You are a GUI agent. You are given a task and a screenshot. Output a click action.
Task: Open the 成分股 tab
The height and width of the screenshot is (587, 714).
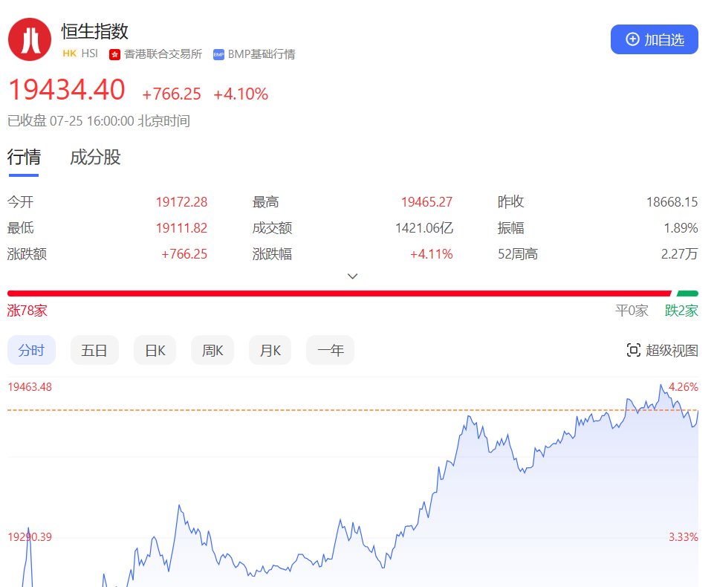click(x=95, y=157)
